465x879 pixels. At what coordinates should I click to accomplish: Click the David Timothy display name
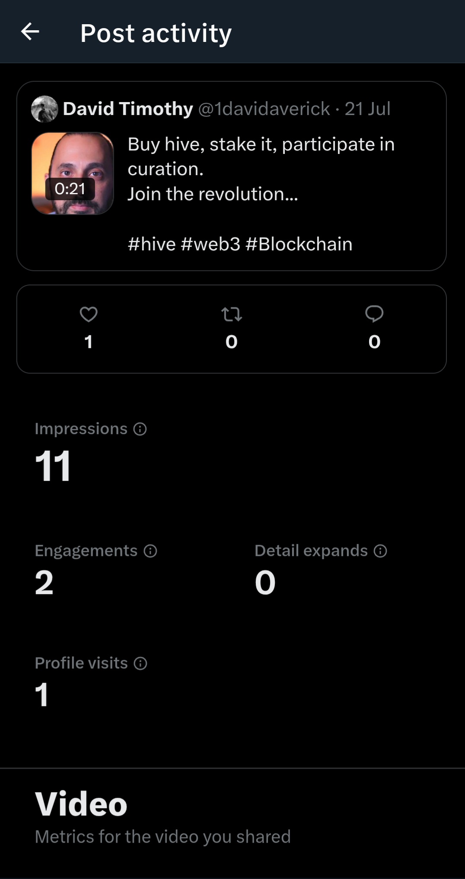click(x=128, y=109)
